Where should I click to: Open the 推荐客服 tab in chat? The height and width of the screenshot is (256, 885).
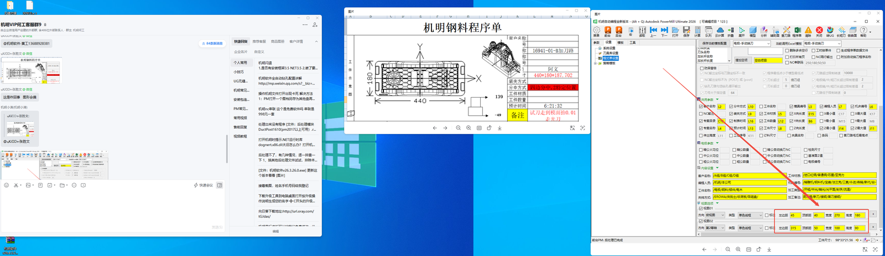pos(259,41)
